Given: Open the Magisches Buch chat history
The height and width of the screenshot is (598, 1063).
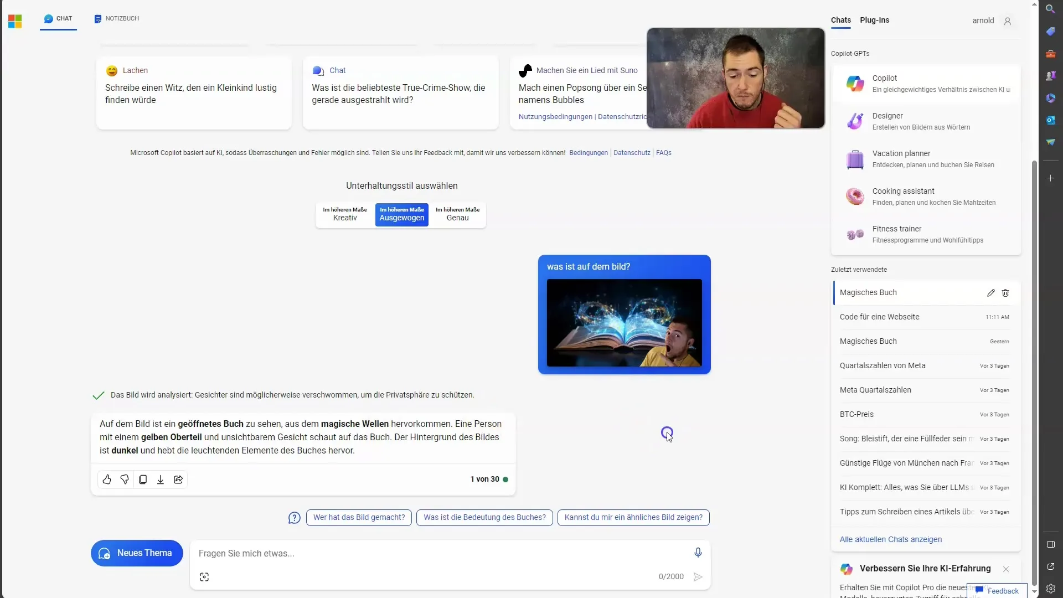Looking at the screenshot, I should 870,292.
